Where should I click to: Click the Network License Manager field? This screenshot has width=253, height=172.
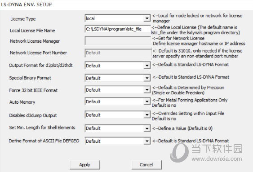118,41
